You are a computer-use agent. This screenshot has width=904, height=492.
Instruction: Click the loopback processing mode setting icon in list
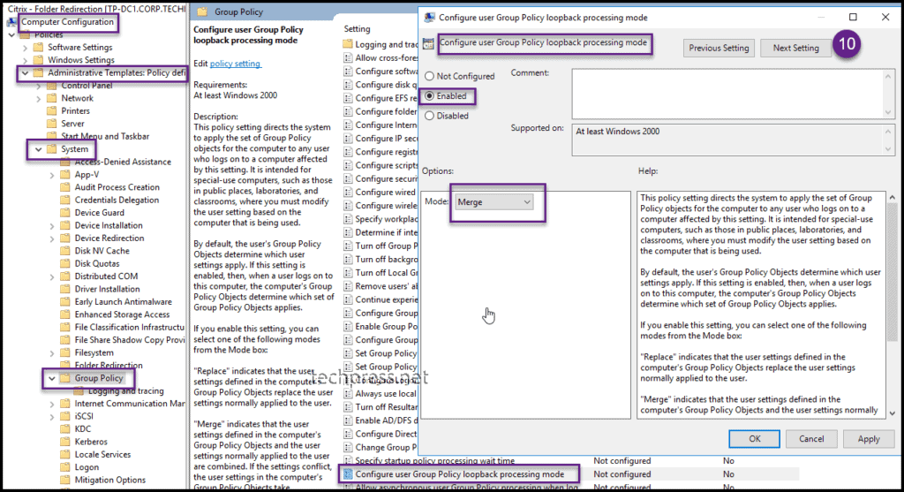348,474
